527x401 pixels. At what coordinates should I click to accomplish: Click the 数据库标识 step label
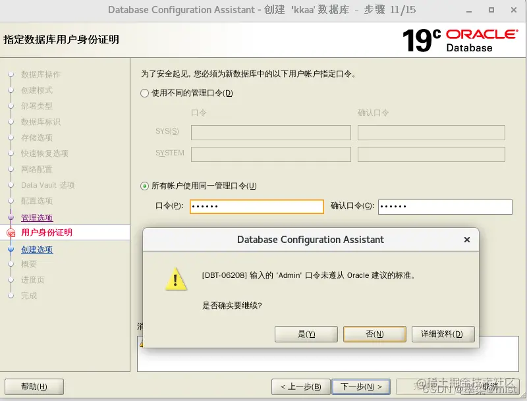41,122
